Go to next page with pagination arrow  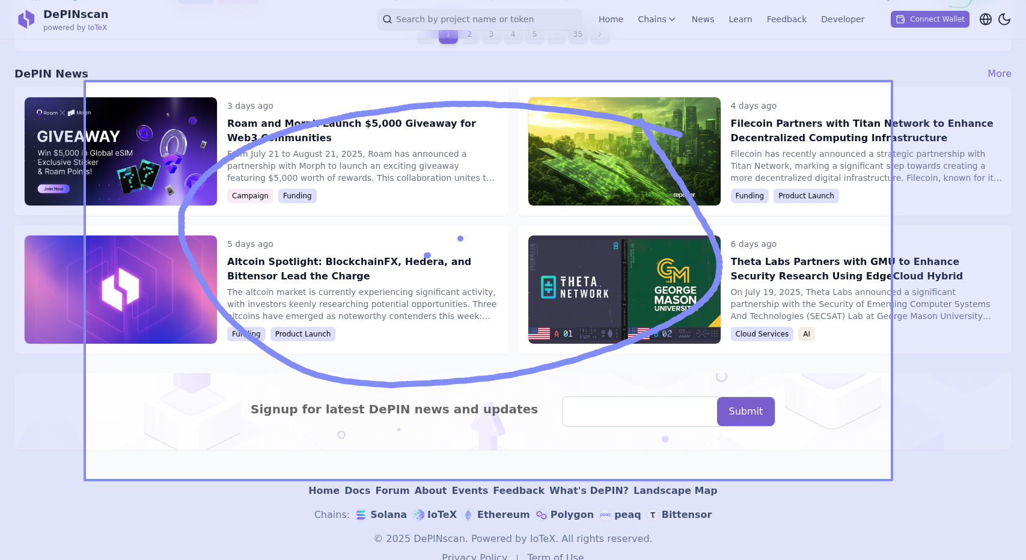point(599,35)
